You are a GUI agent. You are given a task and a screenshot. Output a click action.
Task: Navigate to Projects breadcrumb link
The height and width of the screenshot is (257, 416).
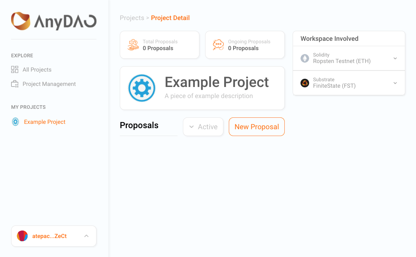coord(132,18)
